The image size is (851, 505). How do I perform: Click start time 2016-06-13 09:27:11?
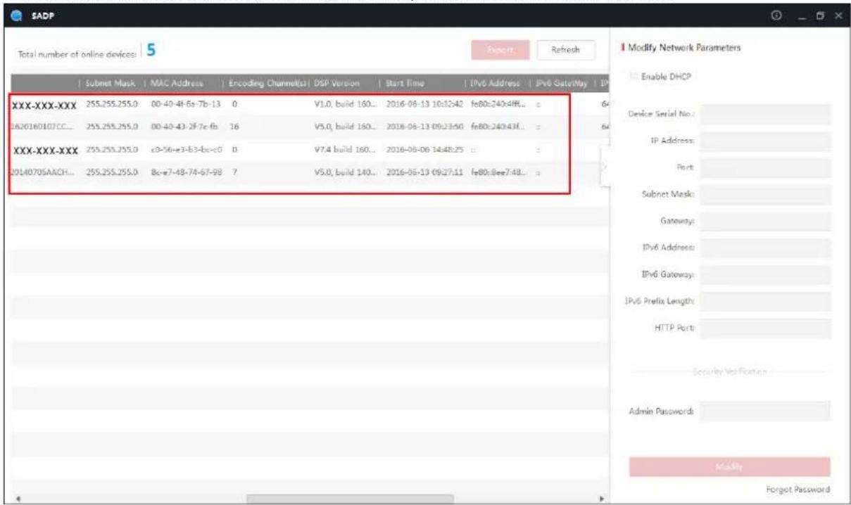pos(424,172)
